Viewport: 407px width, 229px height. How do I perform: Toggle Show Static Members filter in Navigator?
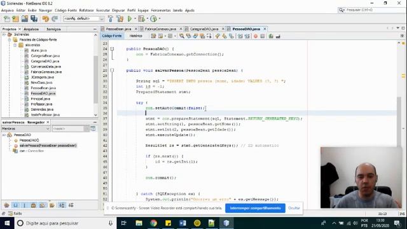point(24,205)
